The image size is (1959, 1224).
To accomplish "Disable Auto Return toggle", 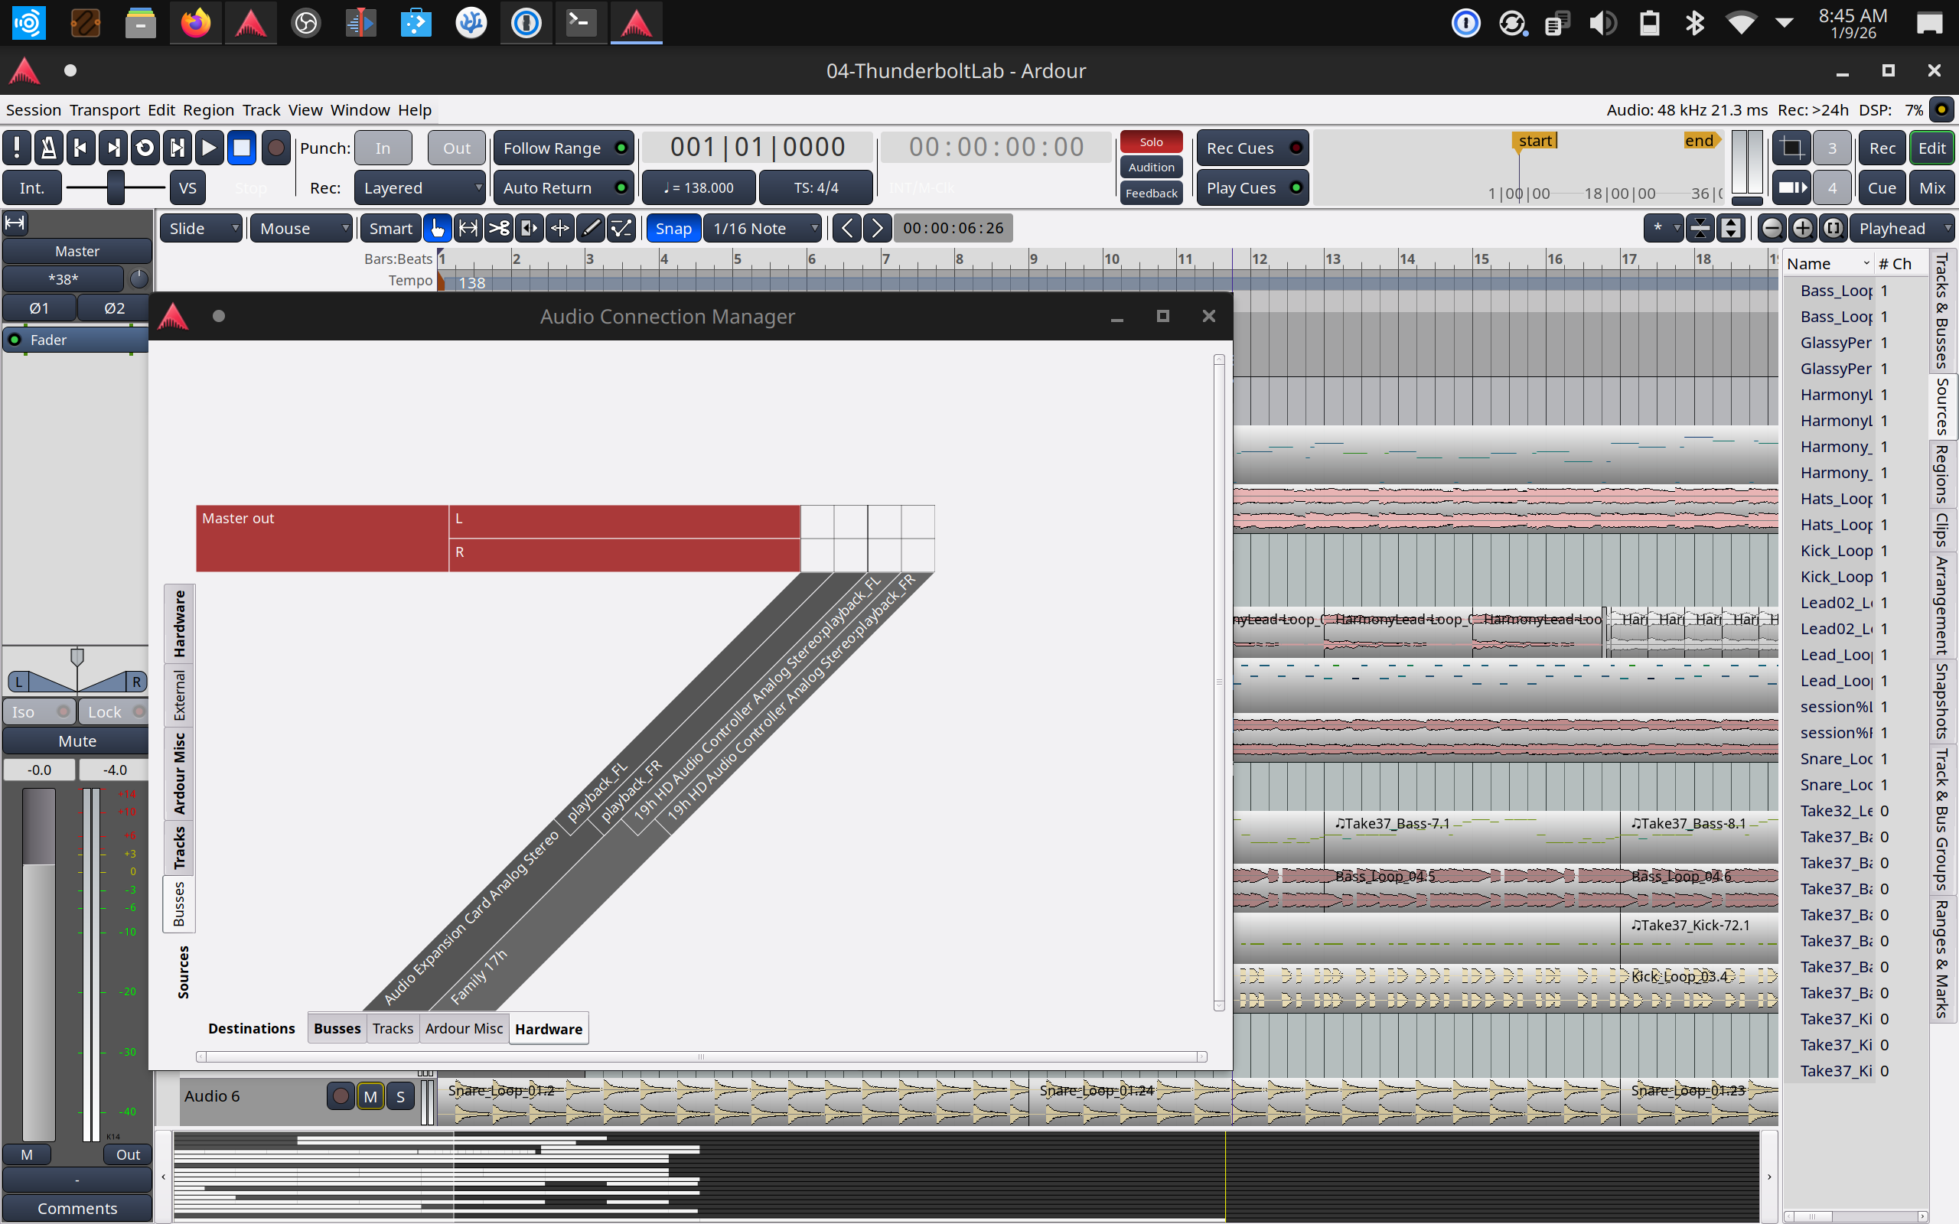I will coord(563,188).
